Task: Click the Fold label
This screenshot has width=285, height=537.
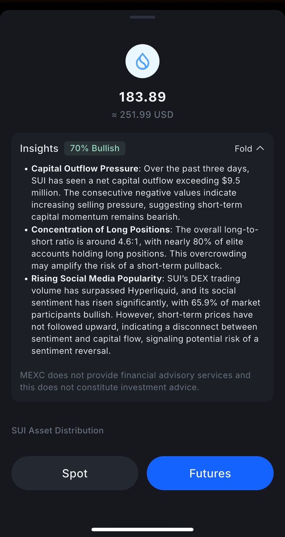Action: [x=243, y=149]
